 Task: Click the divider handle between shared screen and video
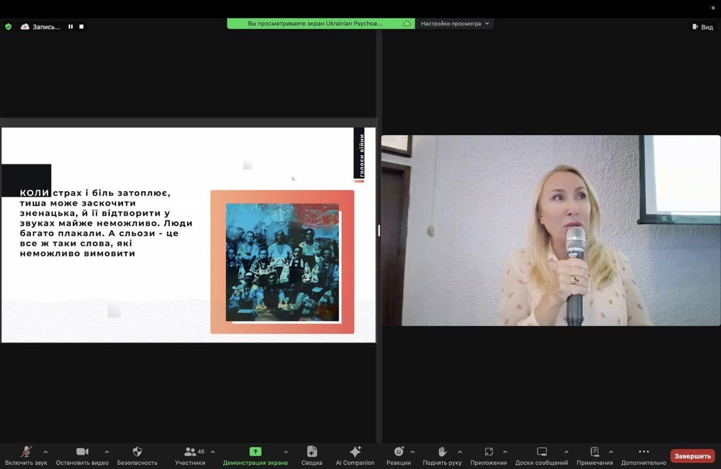coord(379,230)
